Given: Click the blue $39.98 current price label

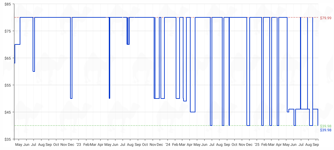Looking at the screenshot, I should (x=326, y=130).
